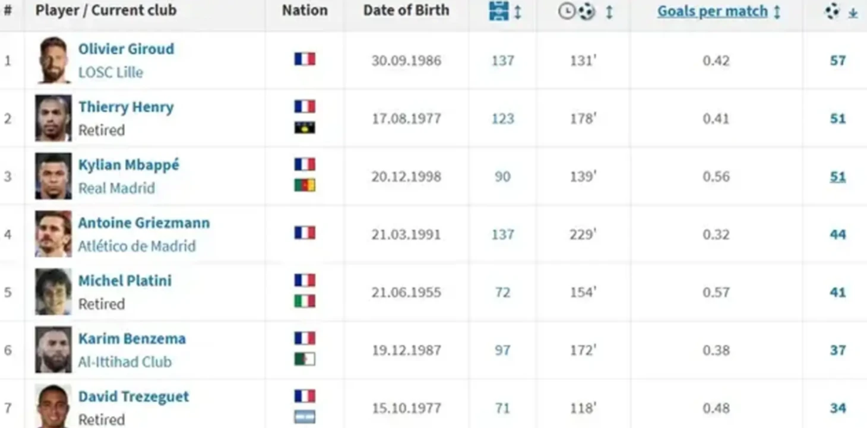867x428 pixels.
Task: Click descending arrow in goals column header
Action: coord(853,12)
